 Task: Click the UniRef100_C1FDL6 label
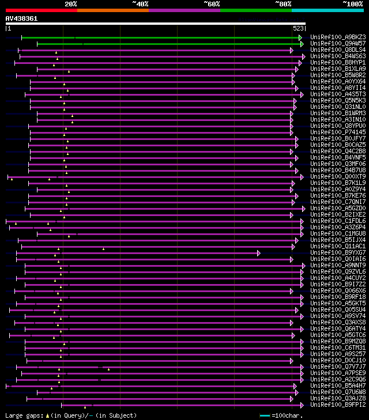click(338, 221)
